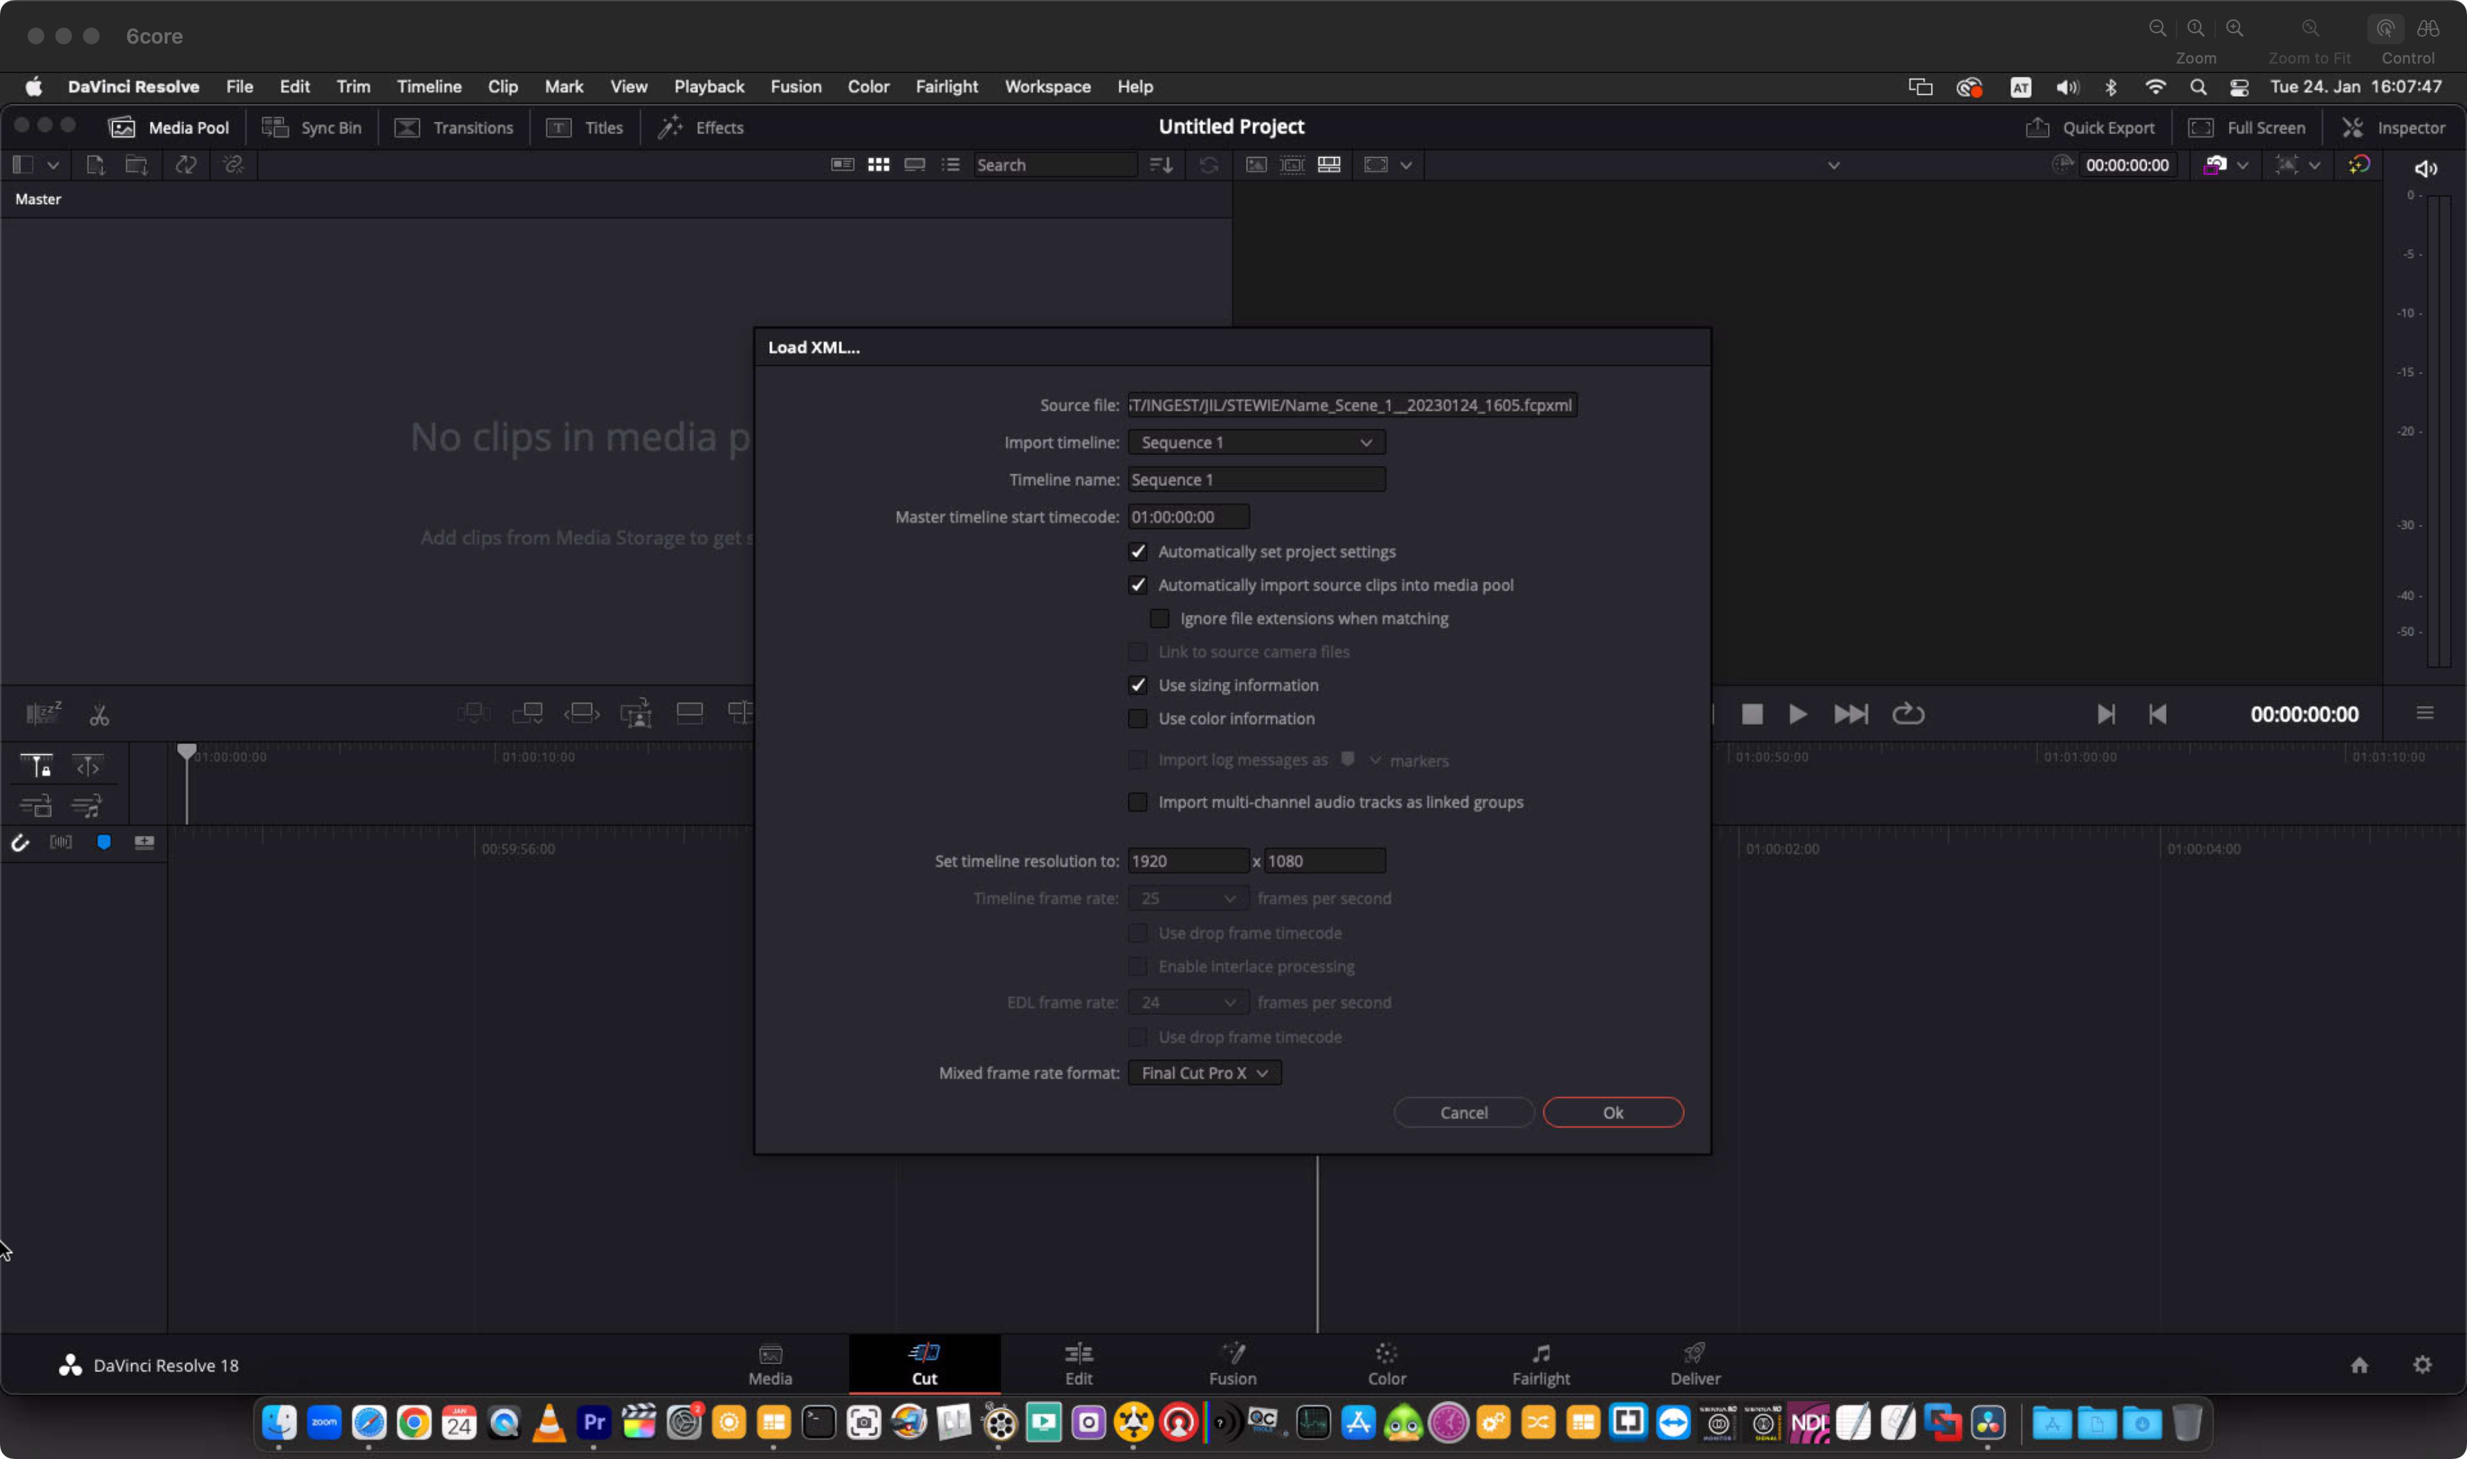2467x1459 pixels.
Task: Click the Source file path field
Action: pyautogui.click(x=1352, y=405)
